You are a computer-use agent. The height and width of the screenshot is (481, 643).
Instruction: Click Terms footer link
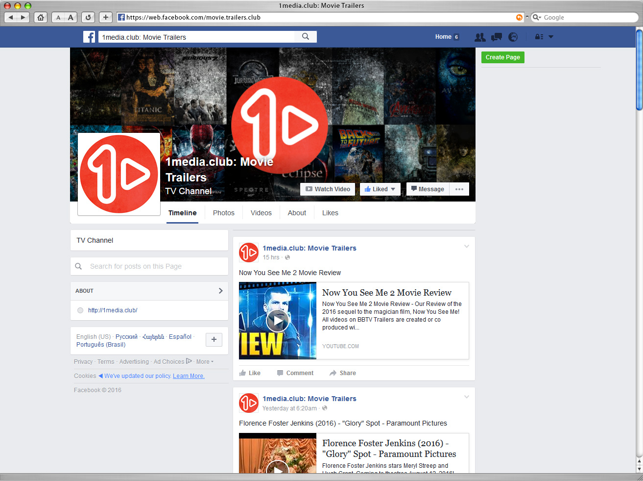(106, 362)
